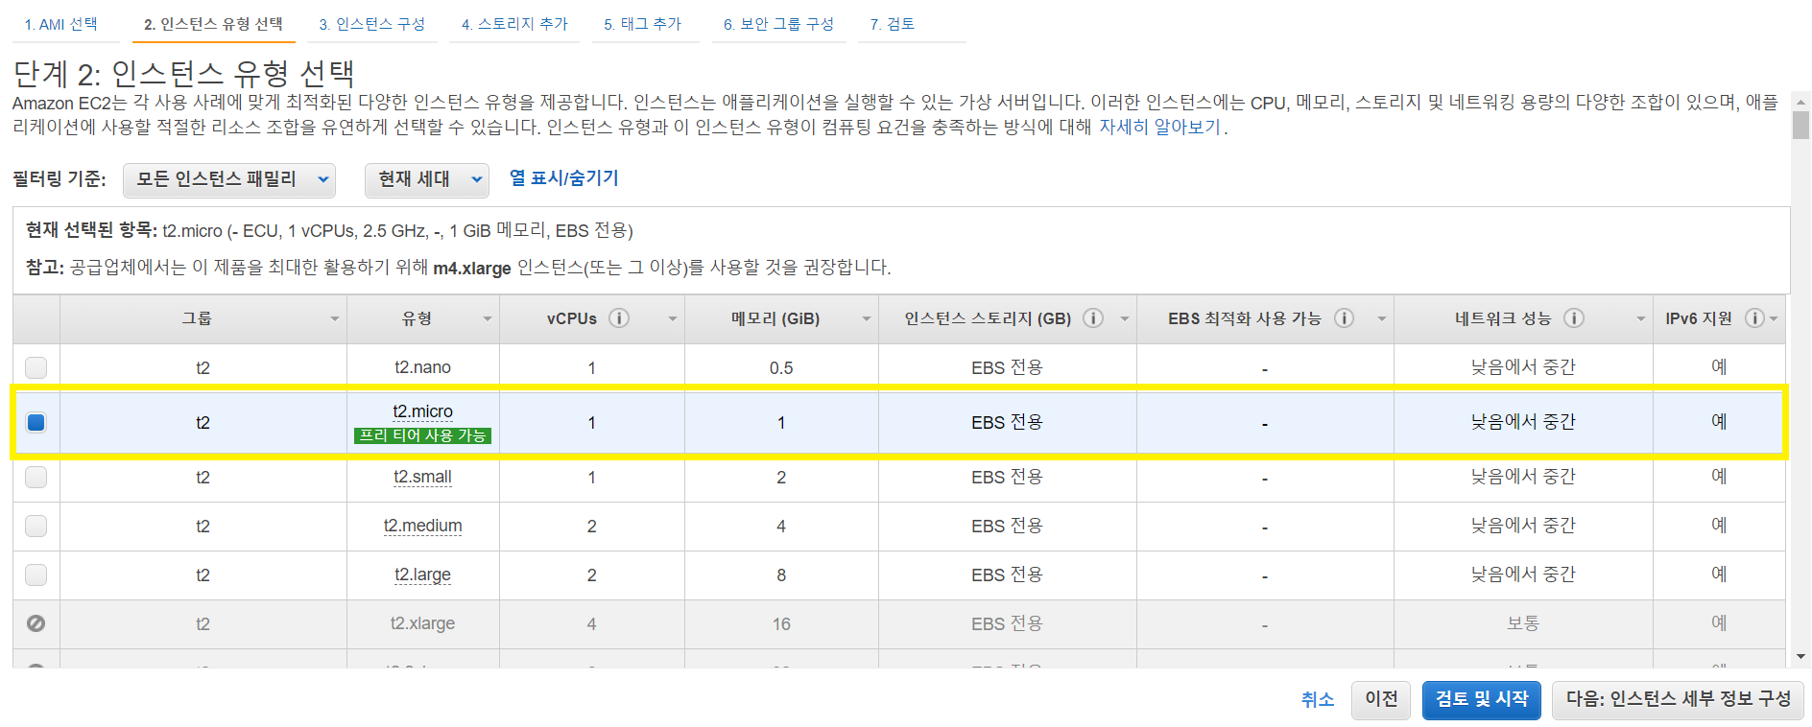
Task: Click 프리 티어 사용 가능 green badge
Action: pyautogui.click(x=422, y=435)
